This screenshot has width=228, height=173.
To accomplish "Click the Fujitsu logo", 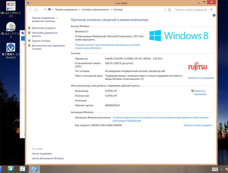I will pos(197,66).
